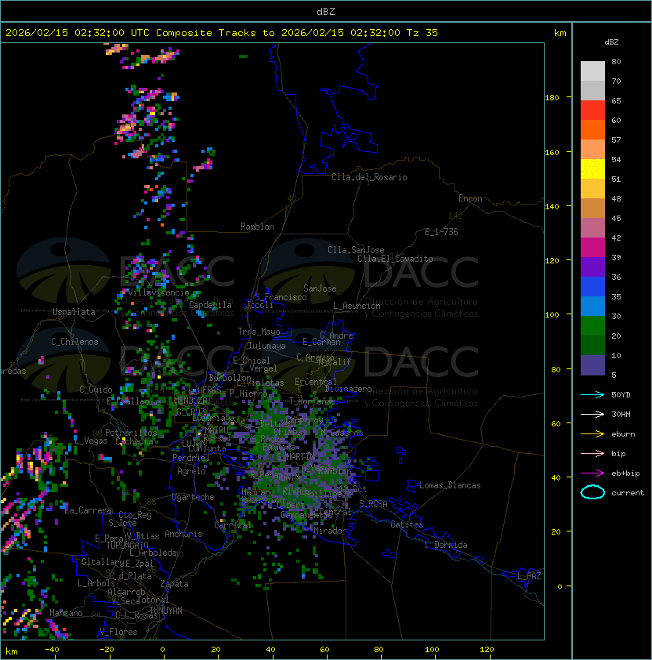
Task: Click the cyan 50YD arrow in legend
Action: (x=592, y=394)
